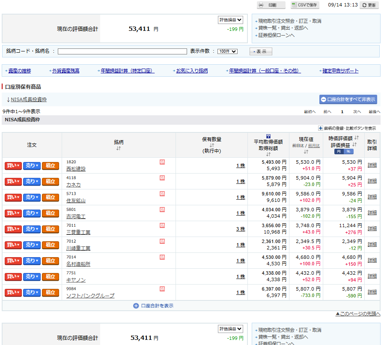Open the 表示件数 100件 dropdown
384x345 pixels.
227,51
